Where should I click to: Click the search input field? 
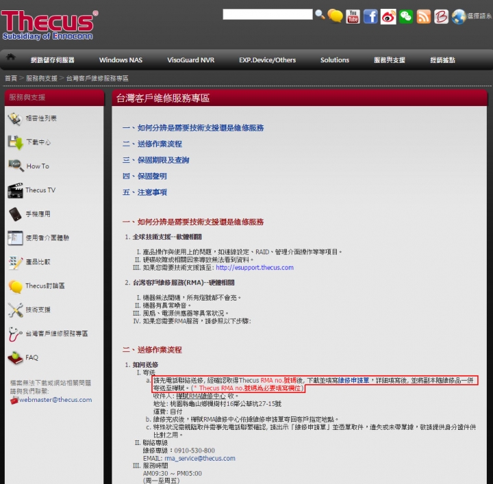coord(268,14)
